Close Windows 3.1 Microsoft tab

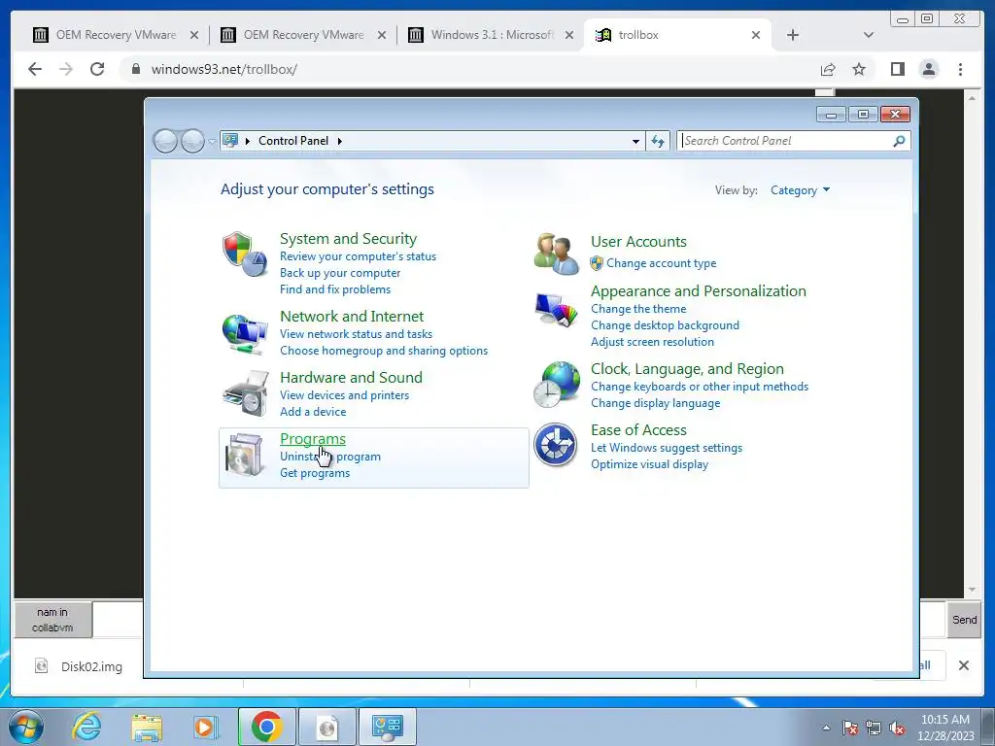click(569, 35)
